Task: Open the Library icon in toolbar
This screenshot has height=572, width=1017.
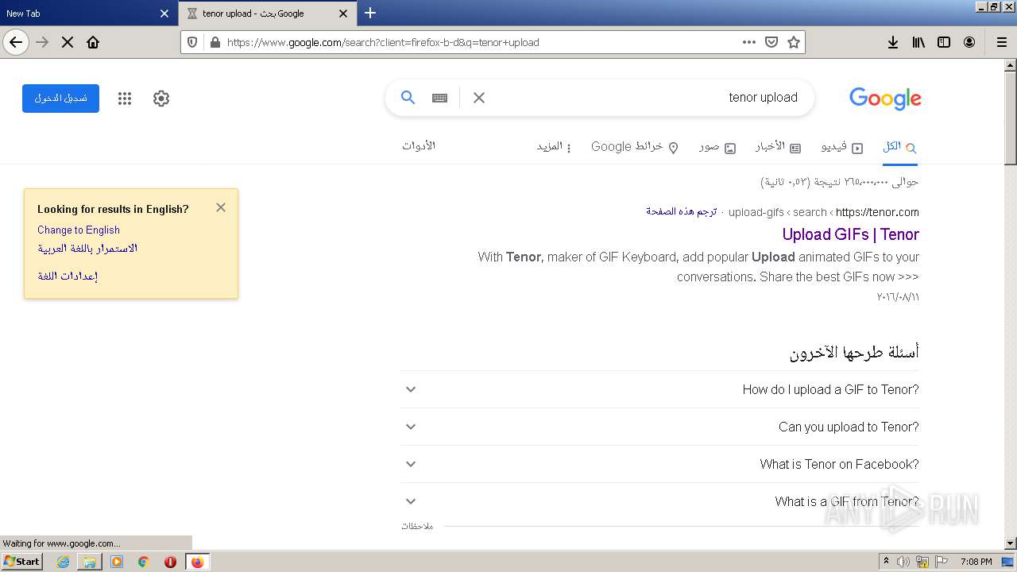Action: click(x=918, y=42)
